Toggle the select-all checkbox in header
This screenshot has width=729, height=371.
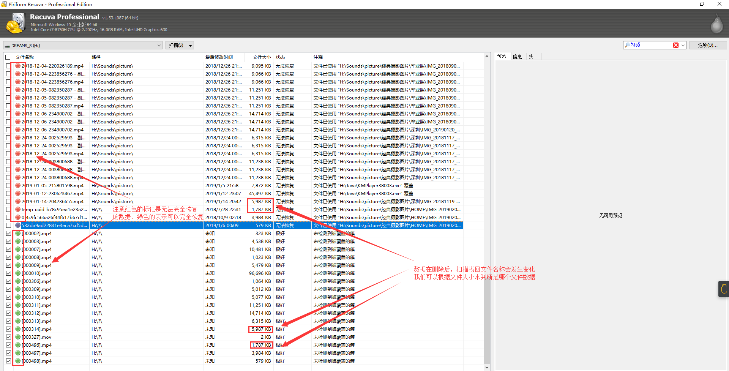(x=8, y=57)
